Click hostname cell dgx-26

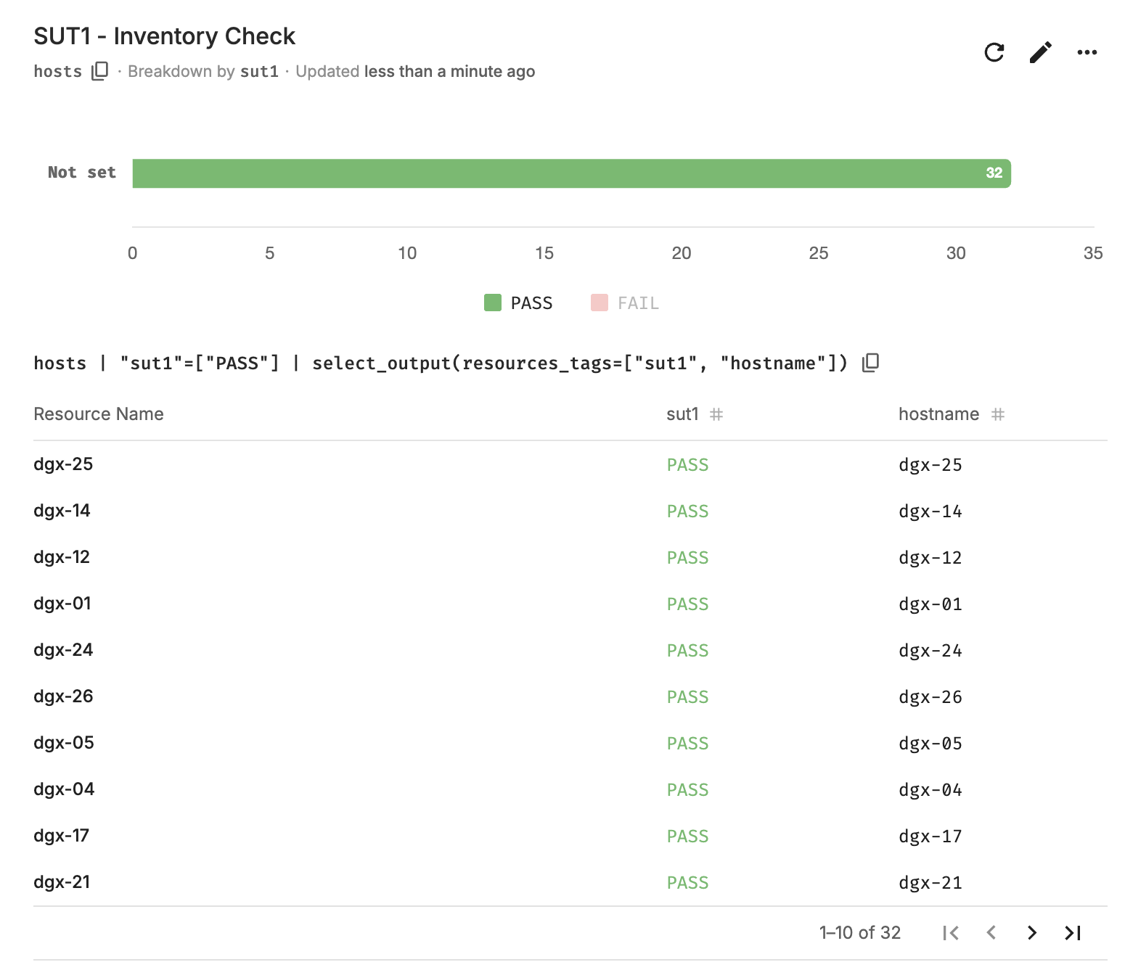(930, 697)
